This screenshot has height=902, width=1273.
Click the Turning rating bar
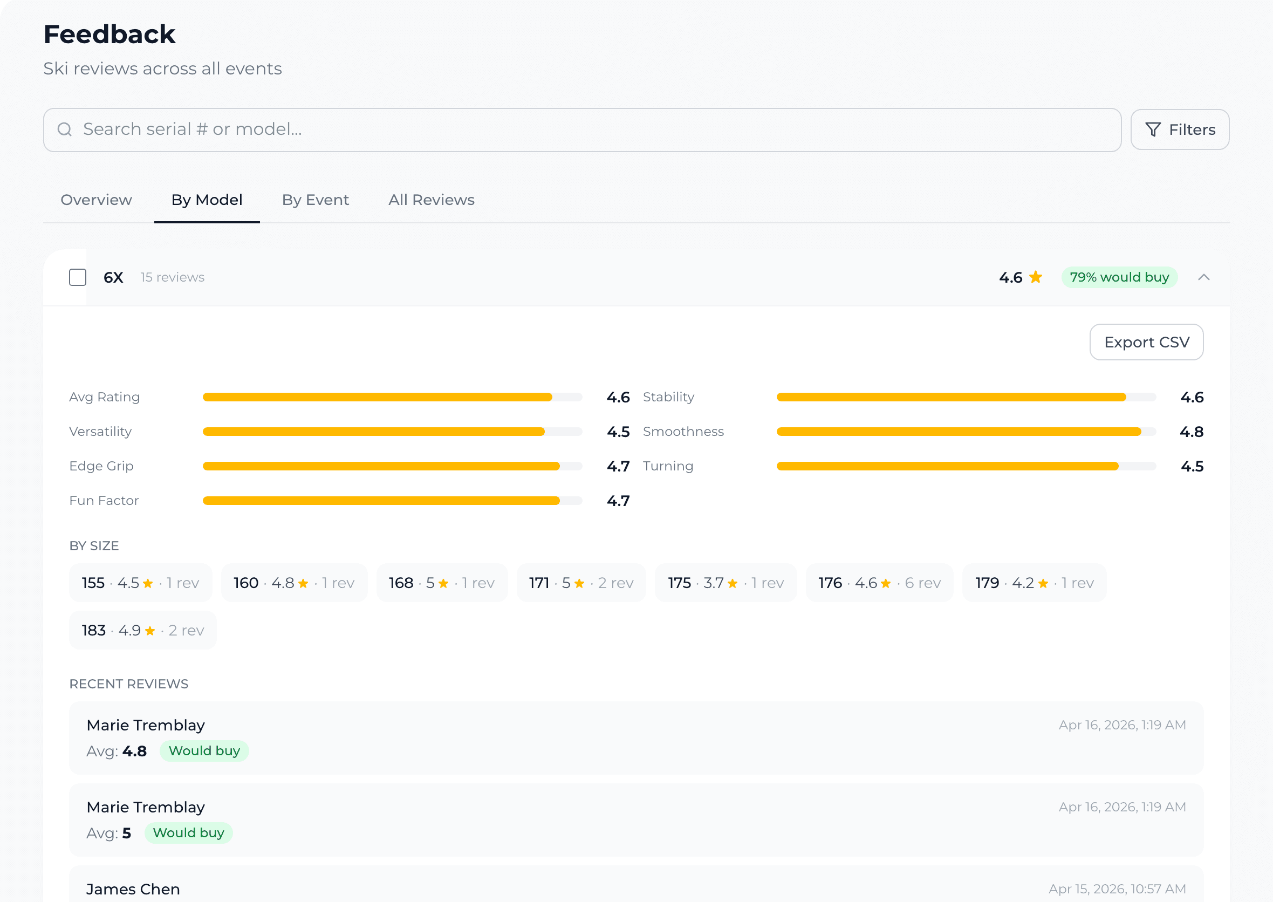coord(966,466)
